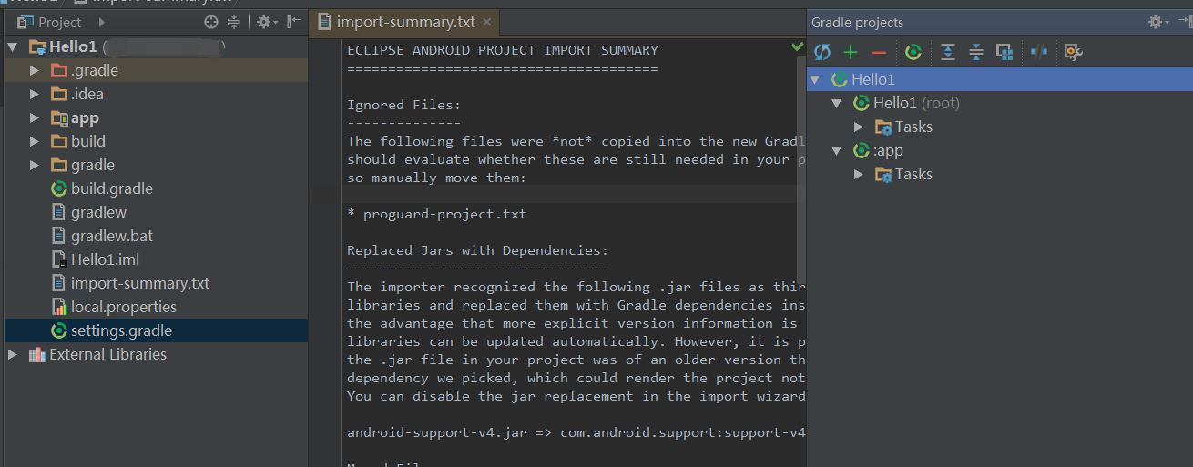Attach a Gradle project with plus icon
1193x467 pixels.
coord(851,52)
